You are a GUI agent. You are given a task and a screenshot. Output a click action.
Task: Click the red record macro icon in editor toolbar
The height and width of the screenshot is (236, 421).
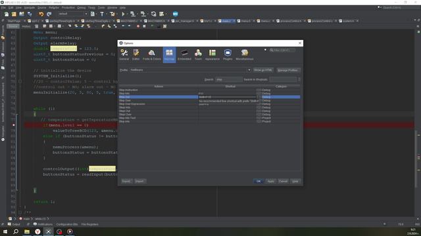(138, 26)
